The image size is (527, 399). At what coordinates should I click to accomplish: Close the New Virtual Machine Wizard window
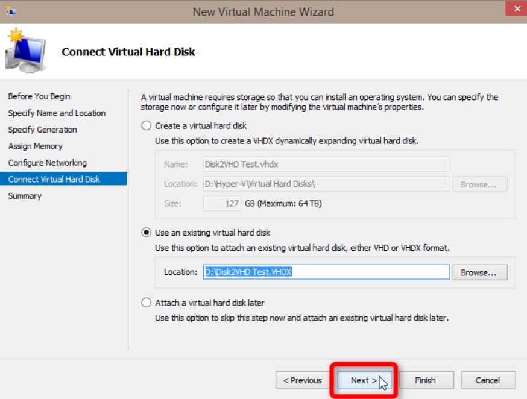tap(517, 8)
